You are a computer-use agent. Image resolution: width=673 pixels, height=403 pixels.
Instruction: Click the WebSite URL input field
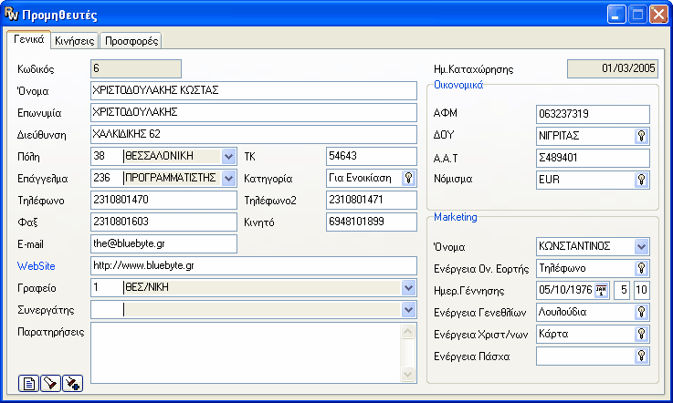point(254,266)
